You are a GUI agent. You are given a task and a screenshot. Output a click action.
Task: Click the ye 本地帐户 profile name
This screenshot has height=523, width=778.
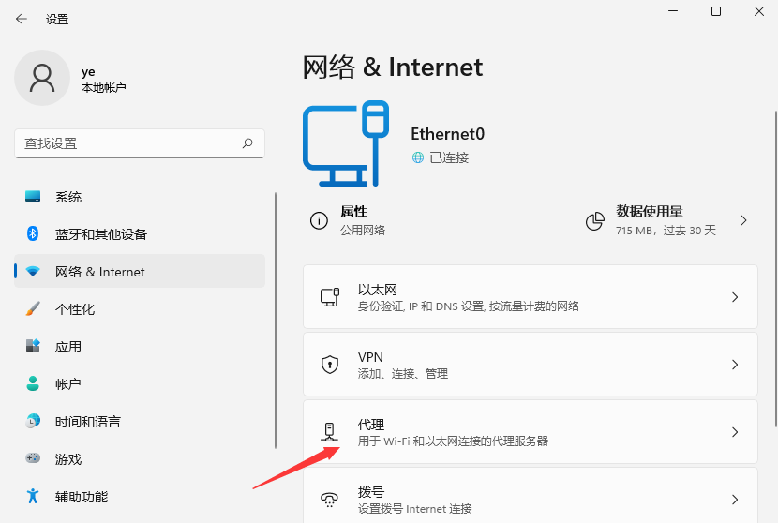click(103, 80)
